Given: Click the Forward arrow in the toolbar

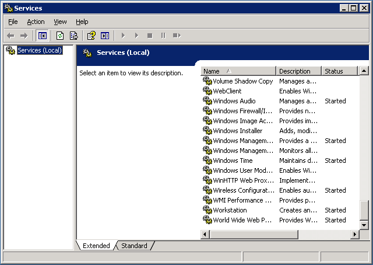Looking at the screenshot, I should point(24,36).
